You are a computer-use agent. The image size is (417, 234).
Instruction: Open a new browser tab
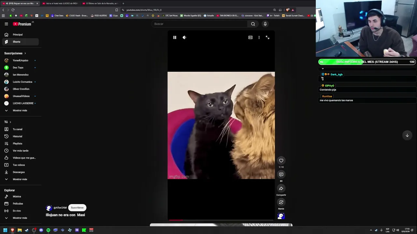pos(123,3)
